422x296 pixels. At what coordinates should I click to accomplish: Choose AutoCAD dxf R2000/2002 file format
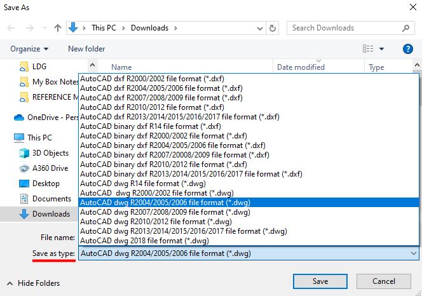click(x=248, y=79)
